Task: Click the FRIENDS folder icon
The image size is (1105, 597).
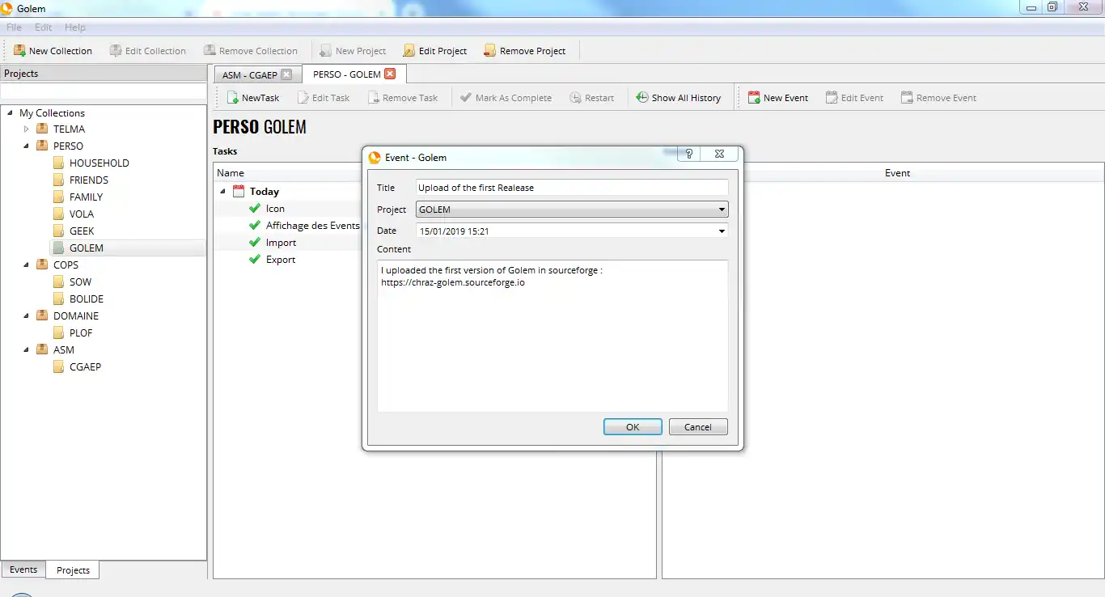Action: coord(58,180)
